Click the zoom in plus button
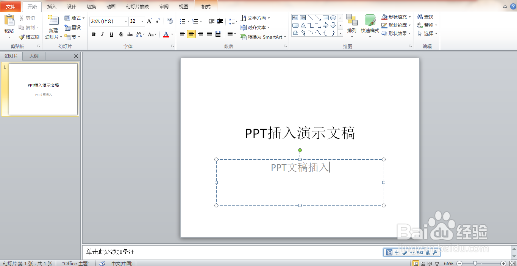The width and height of the screenshot is (517, 266). coord(503,263)
